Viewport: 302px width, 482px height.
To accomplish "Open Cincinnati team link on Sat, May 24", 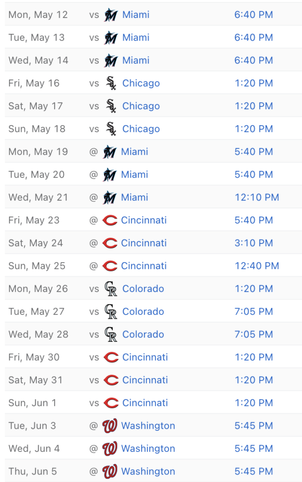I will 144,243.
